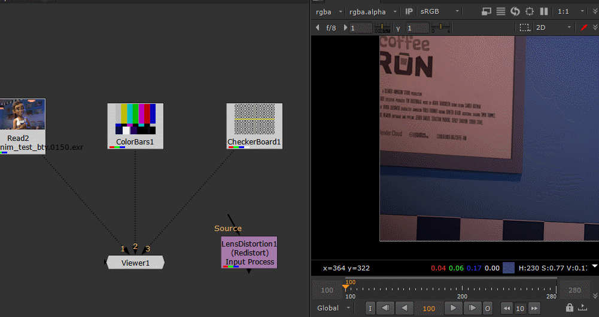Skip back by increment button
Screen dimensions: 599x317
coord(507,308)
